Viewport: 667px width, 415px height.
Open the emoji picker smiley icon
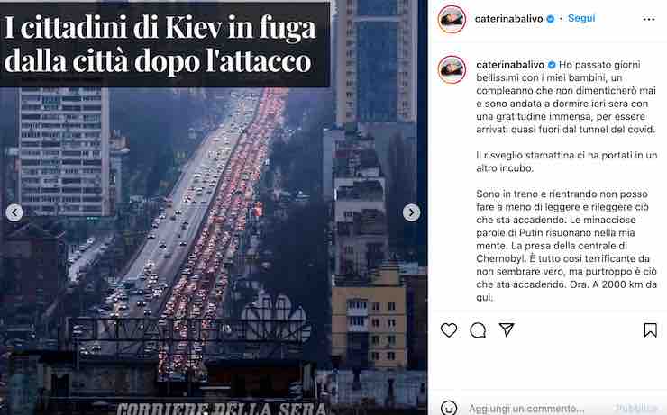449,408
